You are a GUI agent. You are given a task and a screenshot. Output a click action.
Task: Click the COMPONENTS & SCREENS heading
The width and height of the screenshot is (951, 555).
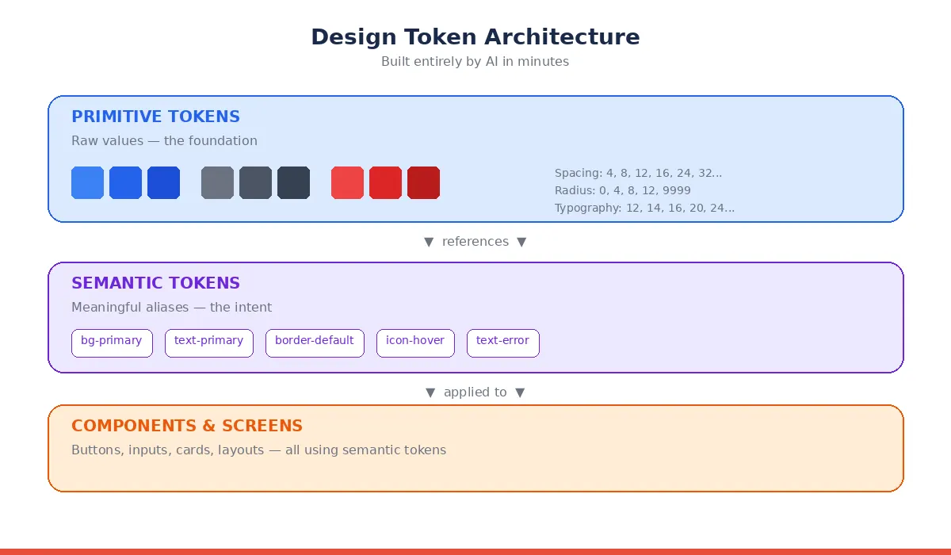[x=187, y=426]
